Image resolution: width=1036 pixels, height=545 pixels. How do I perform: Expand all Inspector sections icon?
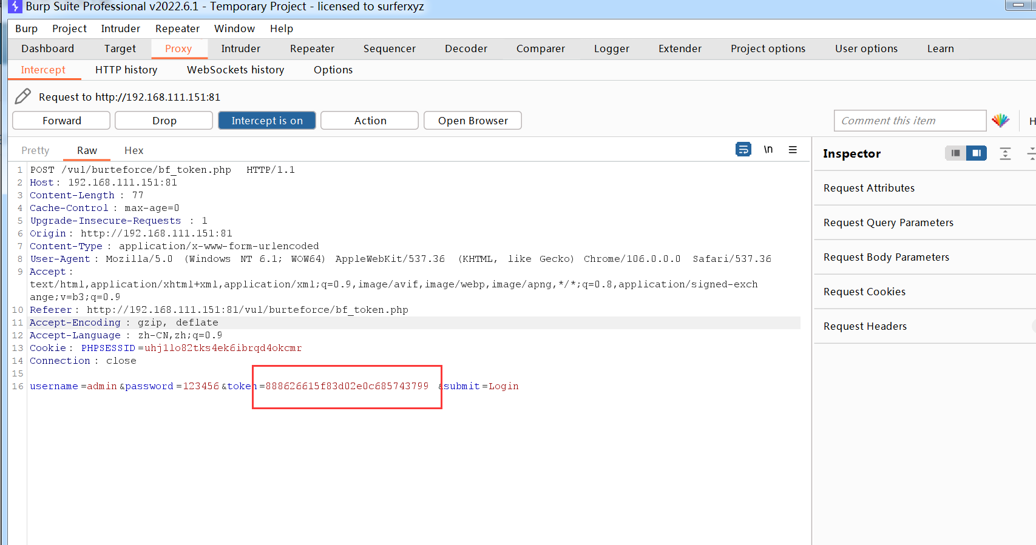(x=1005, y=153)
